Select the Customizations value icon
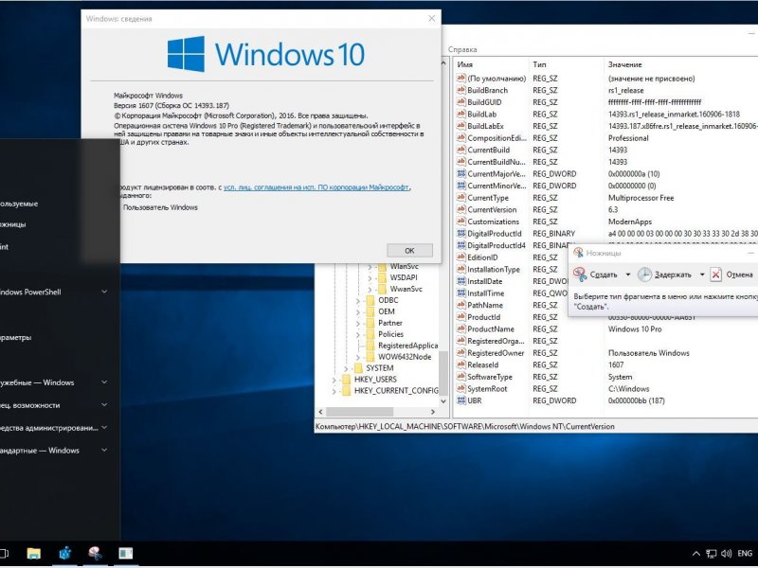Screen dimensions: 758x568 point(460,222)
